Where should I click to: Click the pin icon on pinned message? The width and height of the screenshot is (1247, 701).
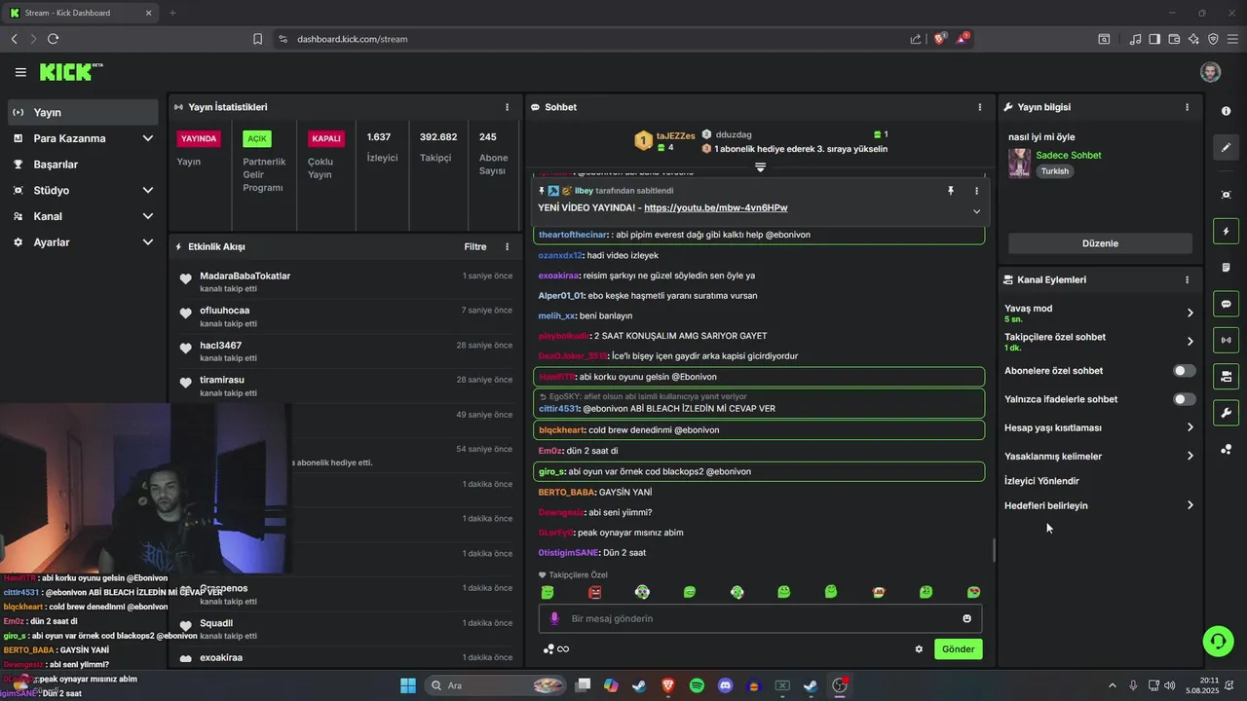tap(951, 191)
